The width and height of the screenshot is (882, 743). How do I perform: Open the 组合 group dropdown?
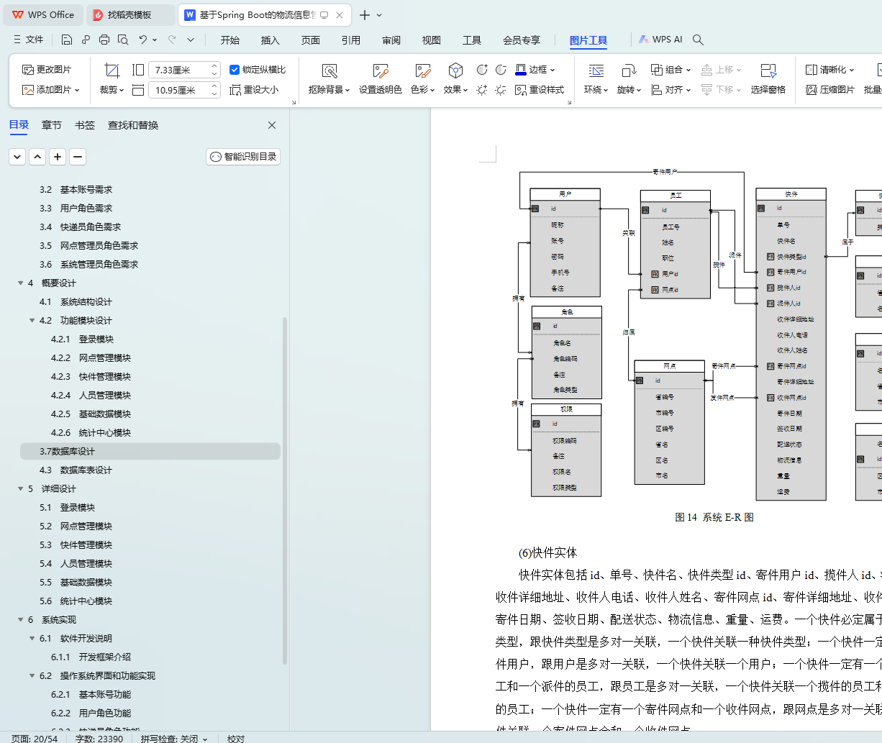click(670, 70)
